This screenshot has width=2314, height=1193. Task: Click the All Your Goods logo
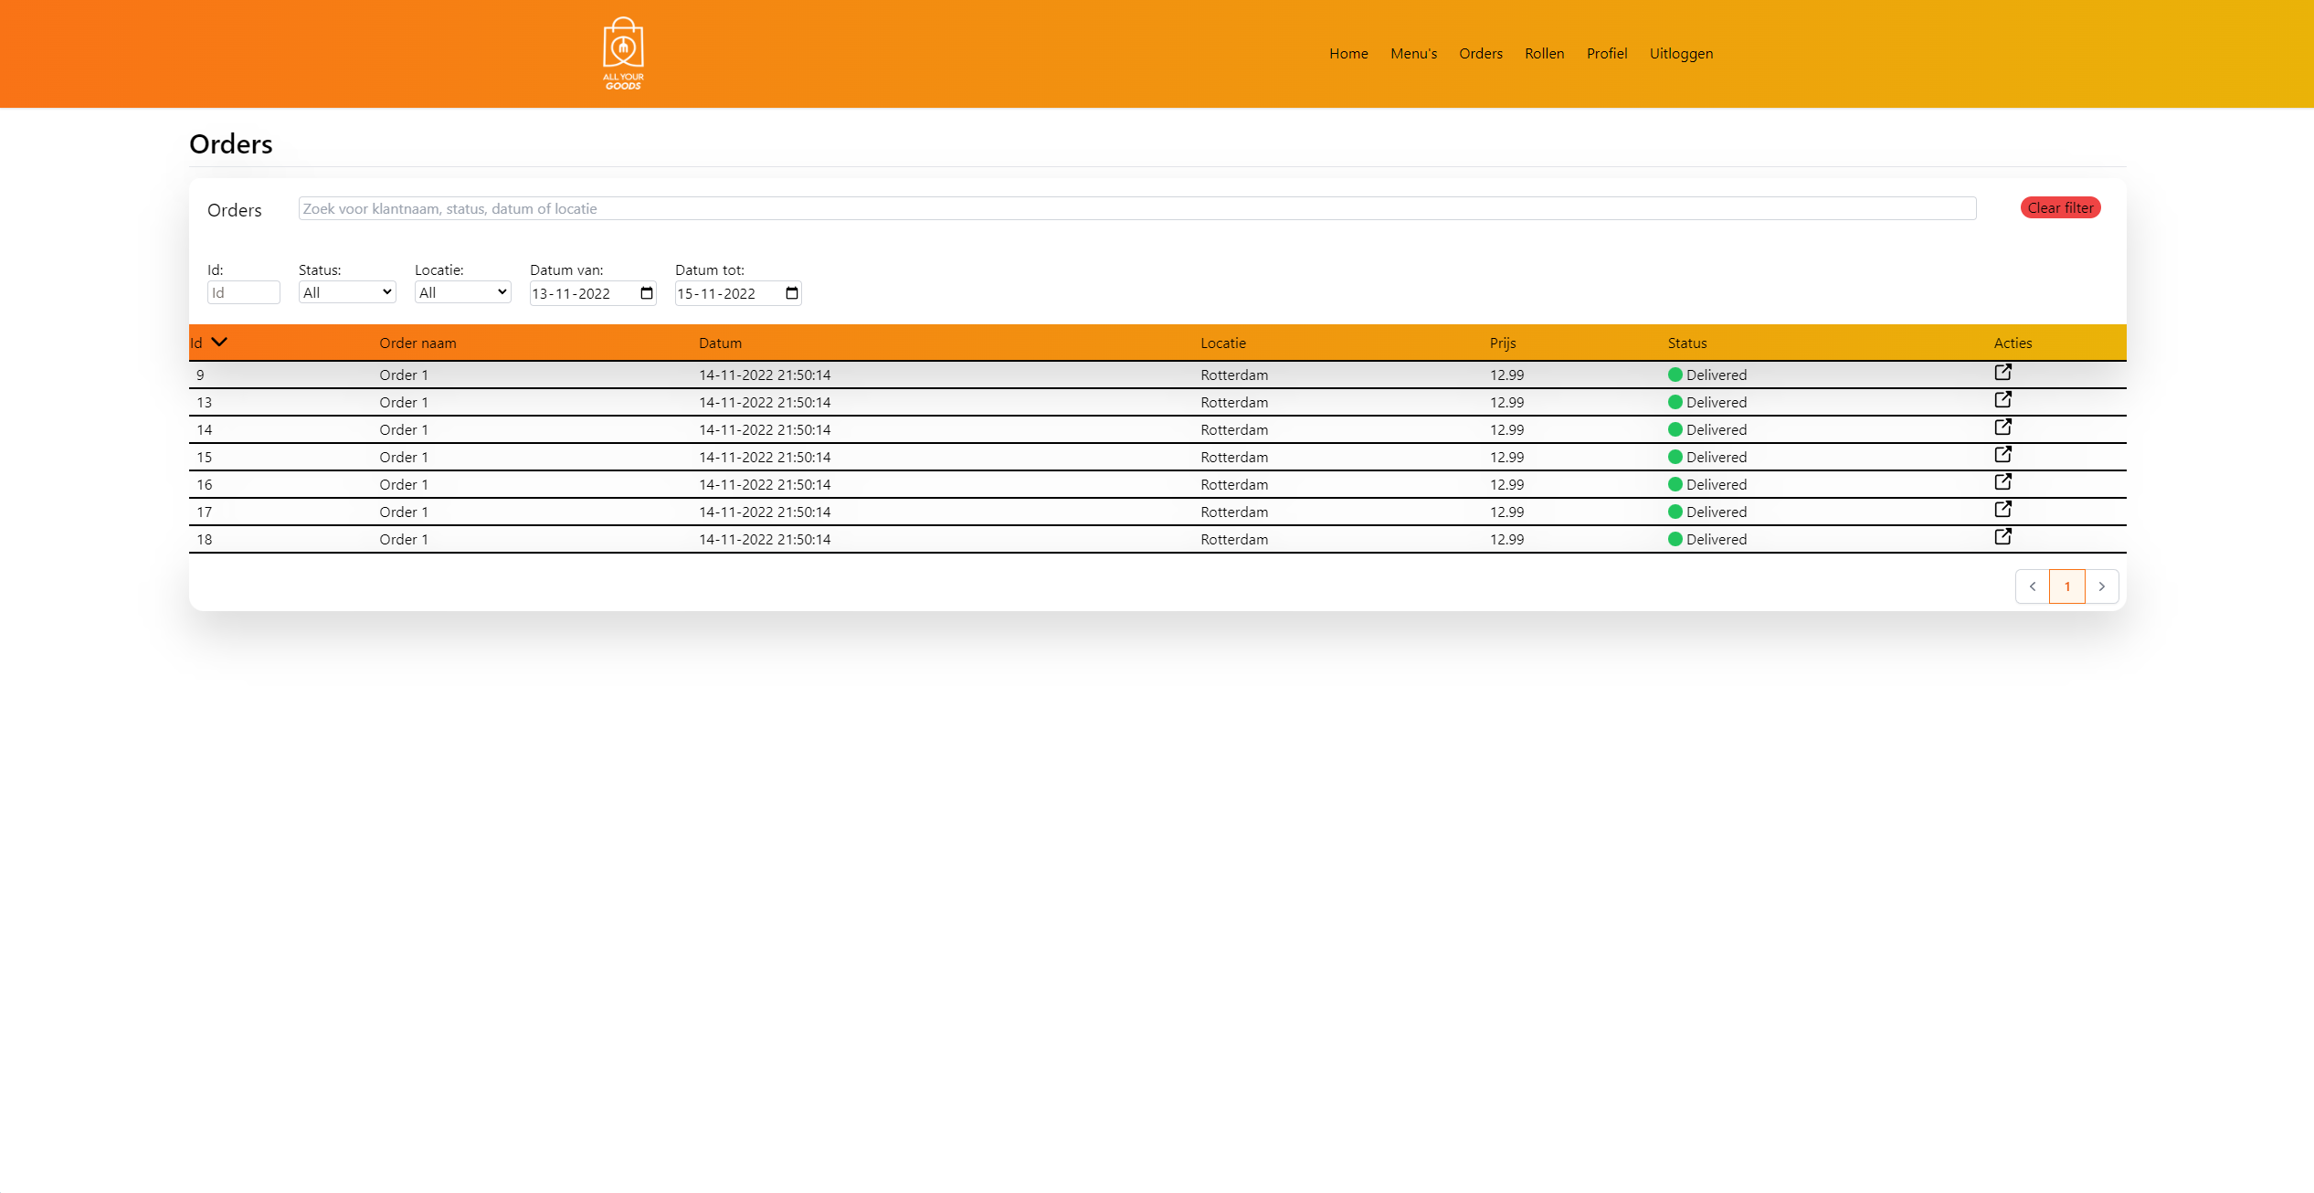click(623, 53)
